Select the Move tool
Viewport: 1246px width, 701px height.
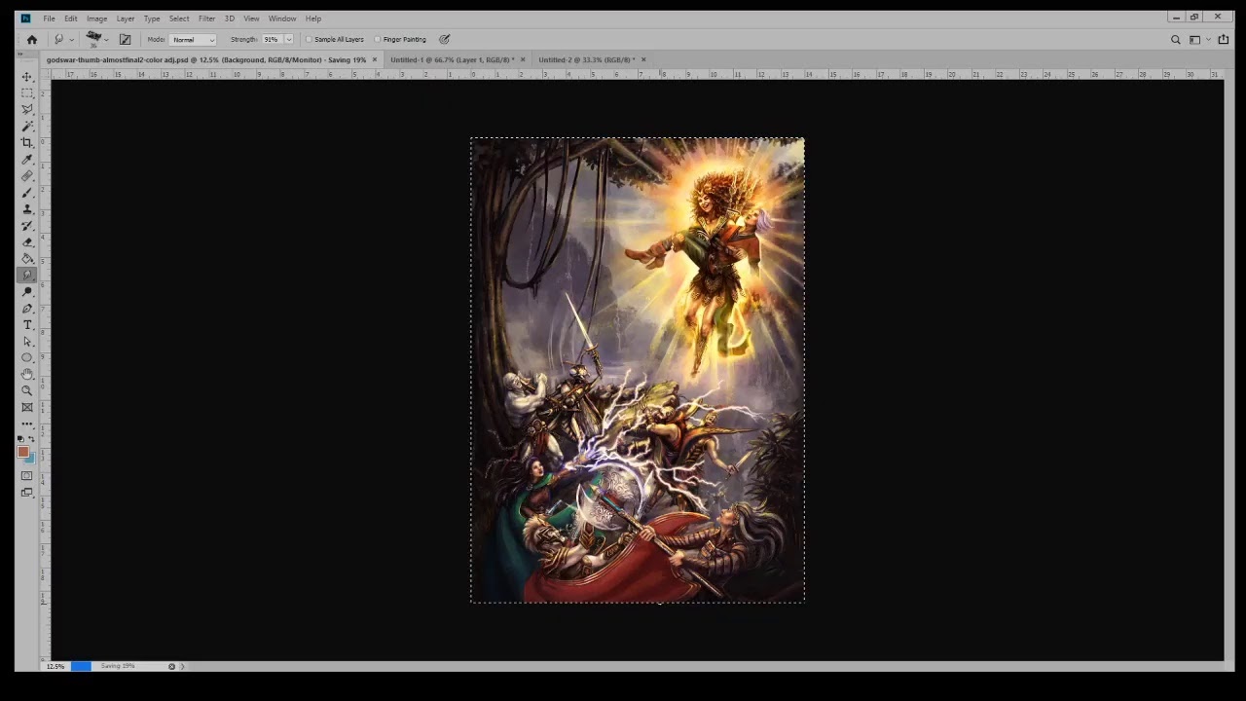tap(27, 76)
